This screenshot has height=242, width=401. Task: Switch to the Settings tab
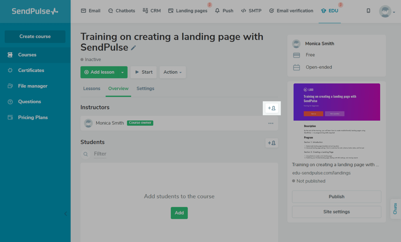pos(145,89)
